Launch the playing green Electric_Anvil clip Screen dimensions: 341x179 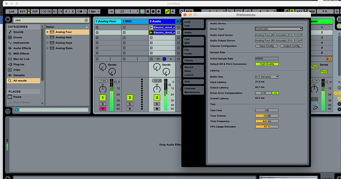click(x=151, y=33)
